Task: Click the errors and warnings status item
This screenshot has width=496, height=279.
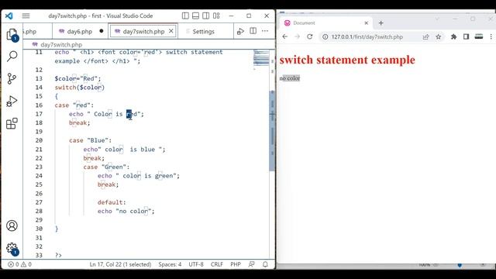Action: pyautogui.click(x=19, y=264)
